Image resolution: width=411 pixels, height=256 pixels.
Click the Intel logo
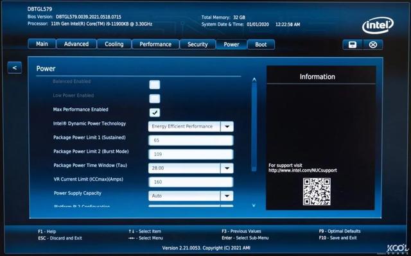[x=378, y=26]
